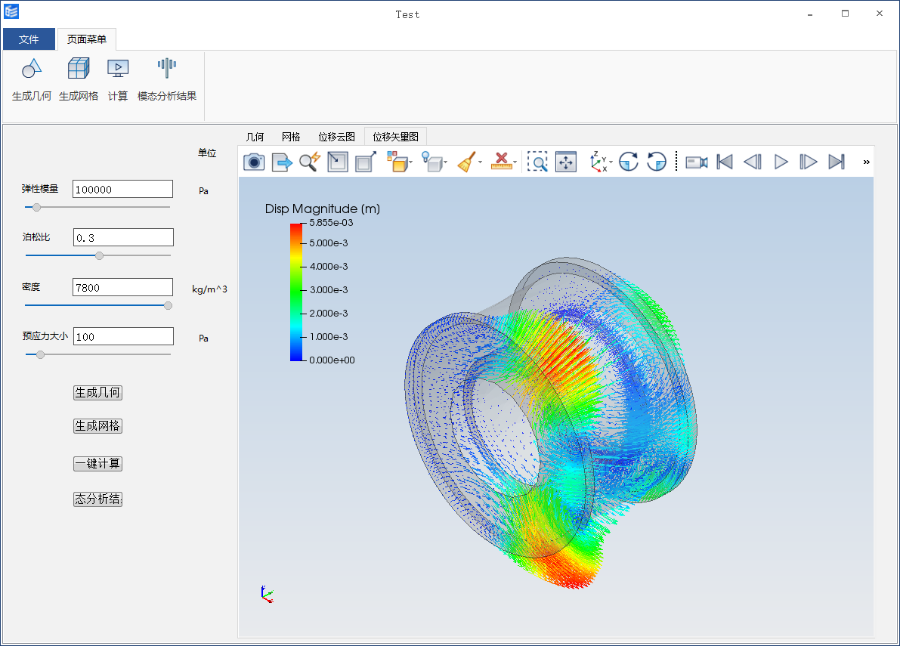Click the 预应力大小 slider handle
Viewport: 900px width, 646px height.
tap(40, 354)
